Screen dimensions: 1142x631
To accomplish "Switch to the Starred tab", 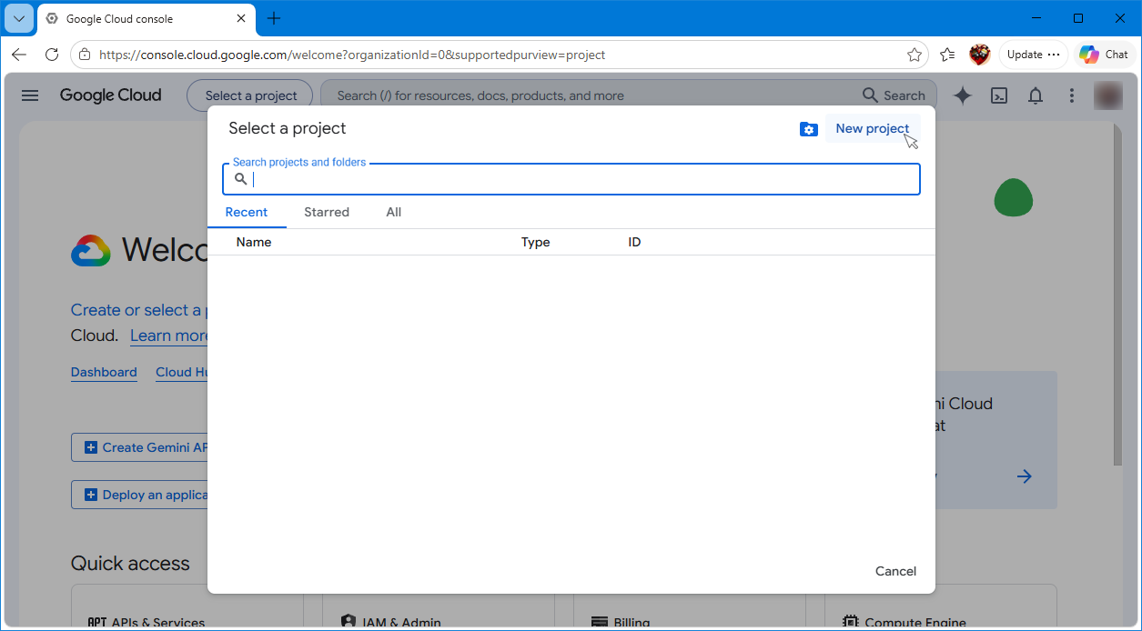I will pos(327,212).
